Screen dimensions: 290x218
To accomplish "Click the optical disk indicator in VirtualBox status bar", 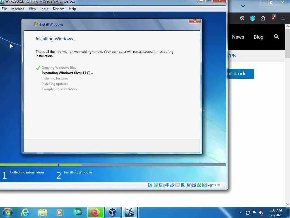I will point(156,185).
